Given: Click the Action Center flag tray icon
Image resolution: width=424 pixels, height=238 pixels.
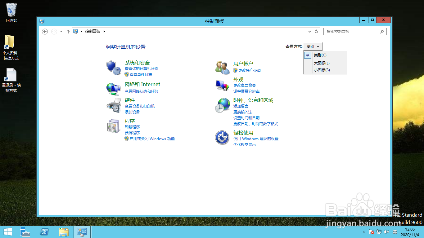Looking at the screenshot, I should (x=371, y=232).
